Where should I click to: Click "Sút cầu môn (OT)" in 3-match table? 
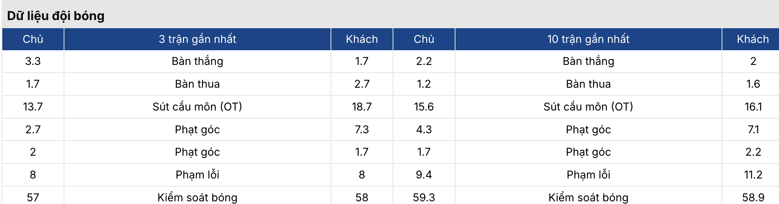[197, 107]
